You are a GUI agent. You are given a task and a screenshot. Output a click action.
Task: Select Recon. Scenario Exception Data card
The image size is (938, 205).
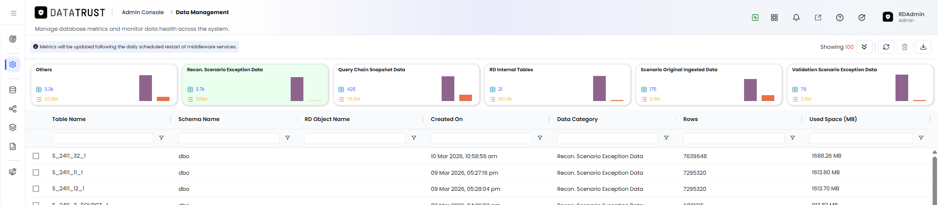255,84
